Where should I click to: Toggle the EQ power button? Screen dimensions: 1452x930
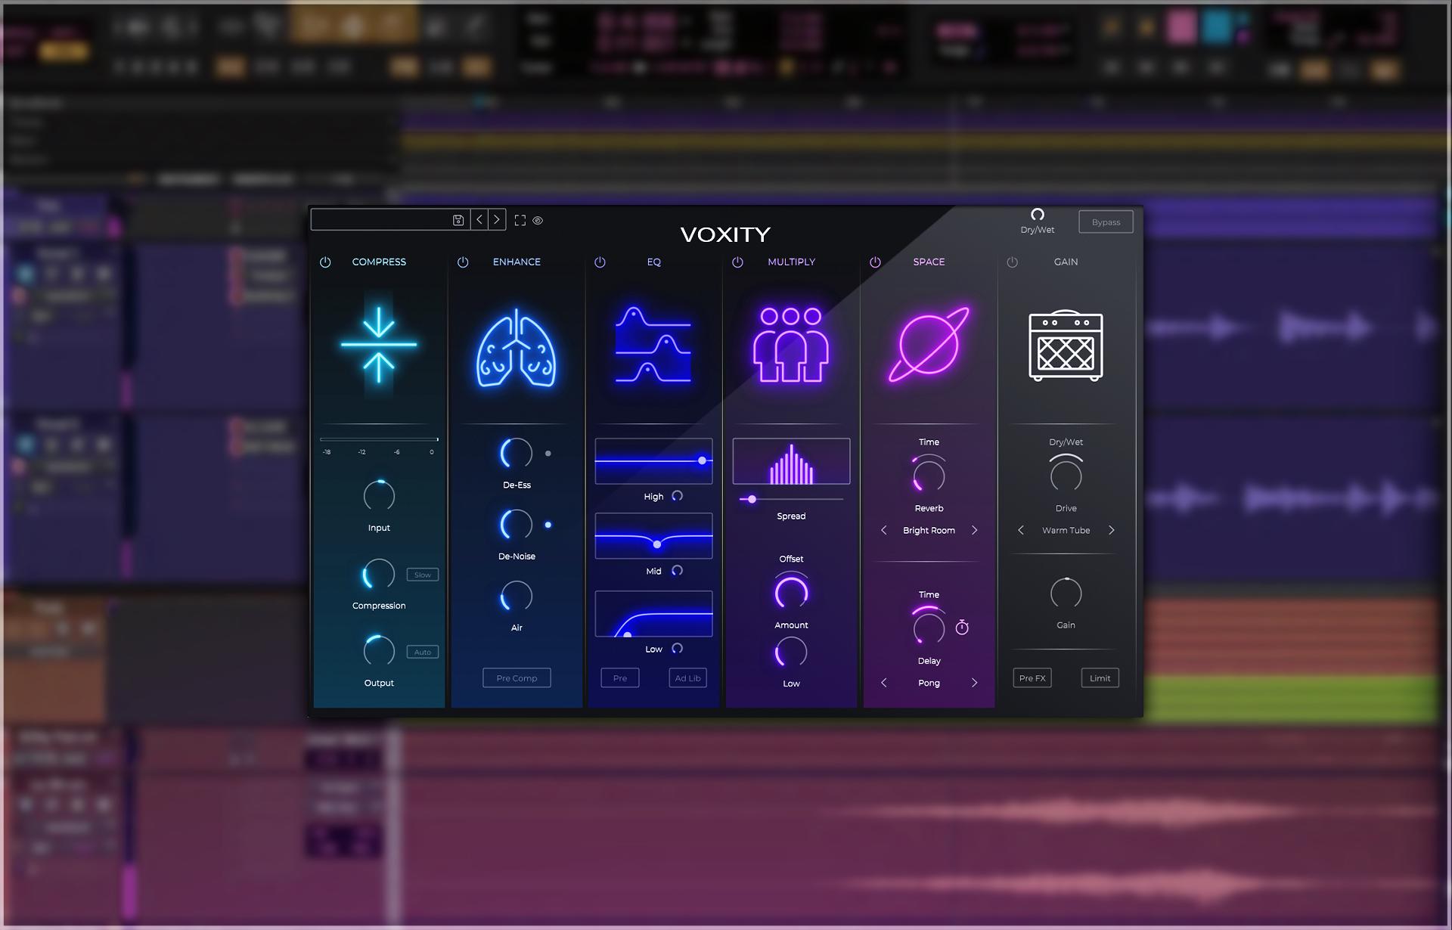[x=600, y=262]
